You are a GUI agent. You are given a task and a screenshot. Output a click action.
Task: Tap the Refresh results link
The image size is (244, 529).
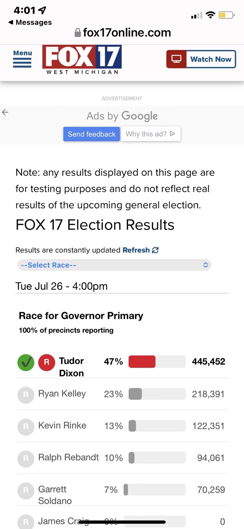[x=136, y=250]
